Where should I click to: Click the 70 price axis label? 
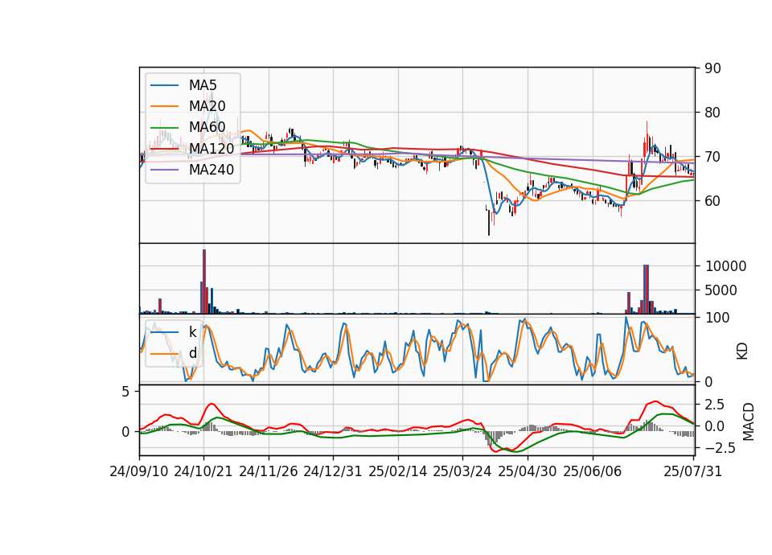(712, 157)
